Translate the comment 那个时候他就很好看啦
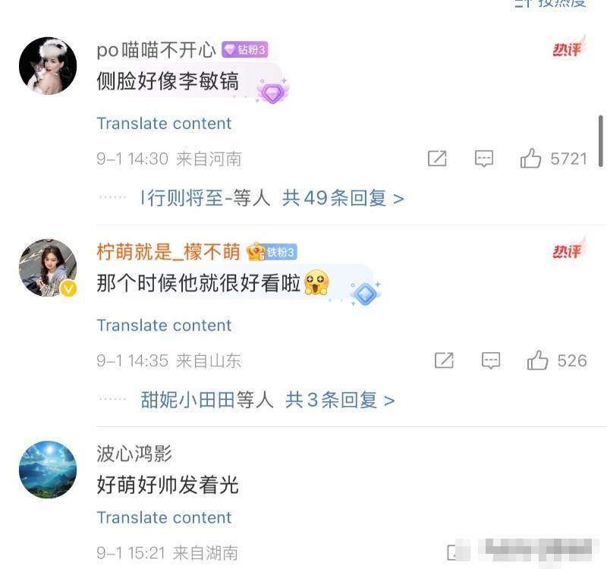607x569 pixels. point(164,325)
